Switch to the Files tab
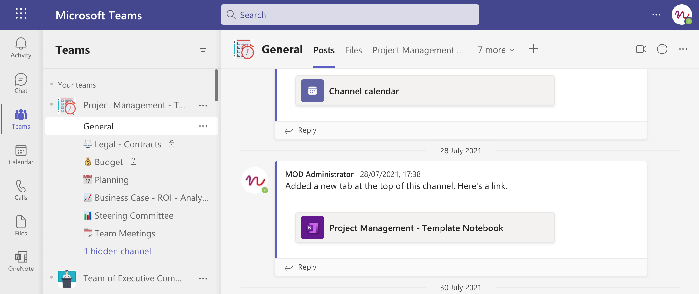This screenshot has width=699, height=294. click(x=353, y=50)
